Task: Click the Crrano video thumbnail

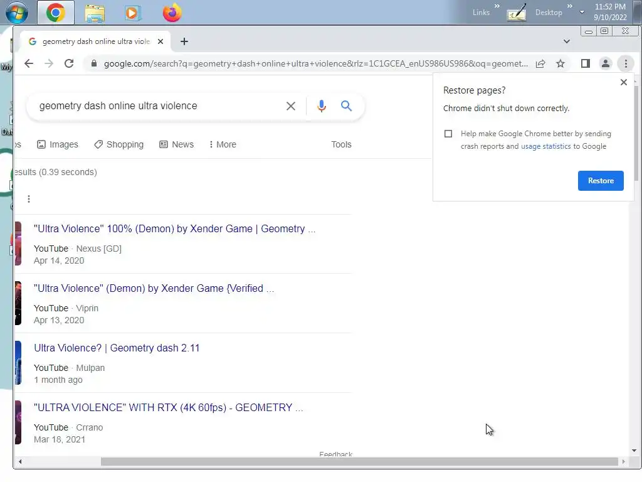Action: 18,422
